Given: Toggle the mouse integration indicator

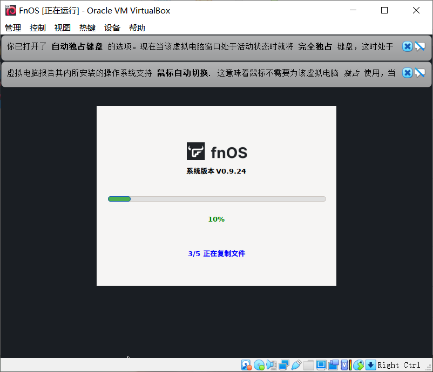Looking at the screenshot, I should pyautogui.click(x=358, y=365).
